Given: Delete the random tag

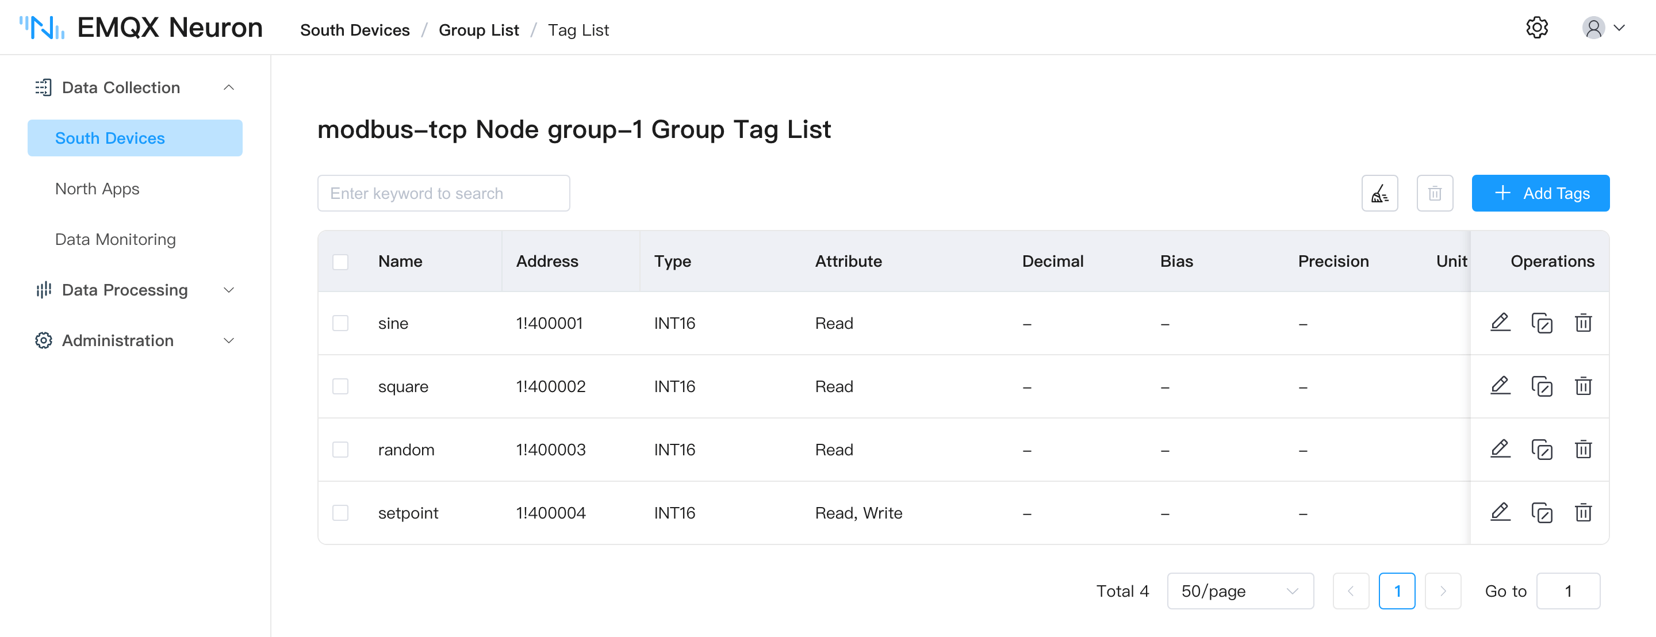Looking at the screenshot, I should point(1583,450).
